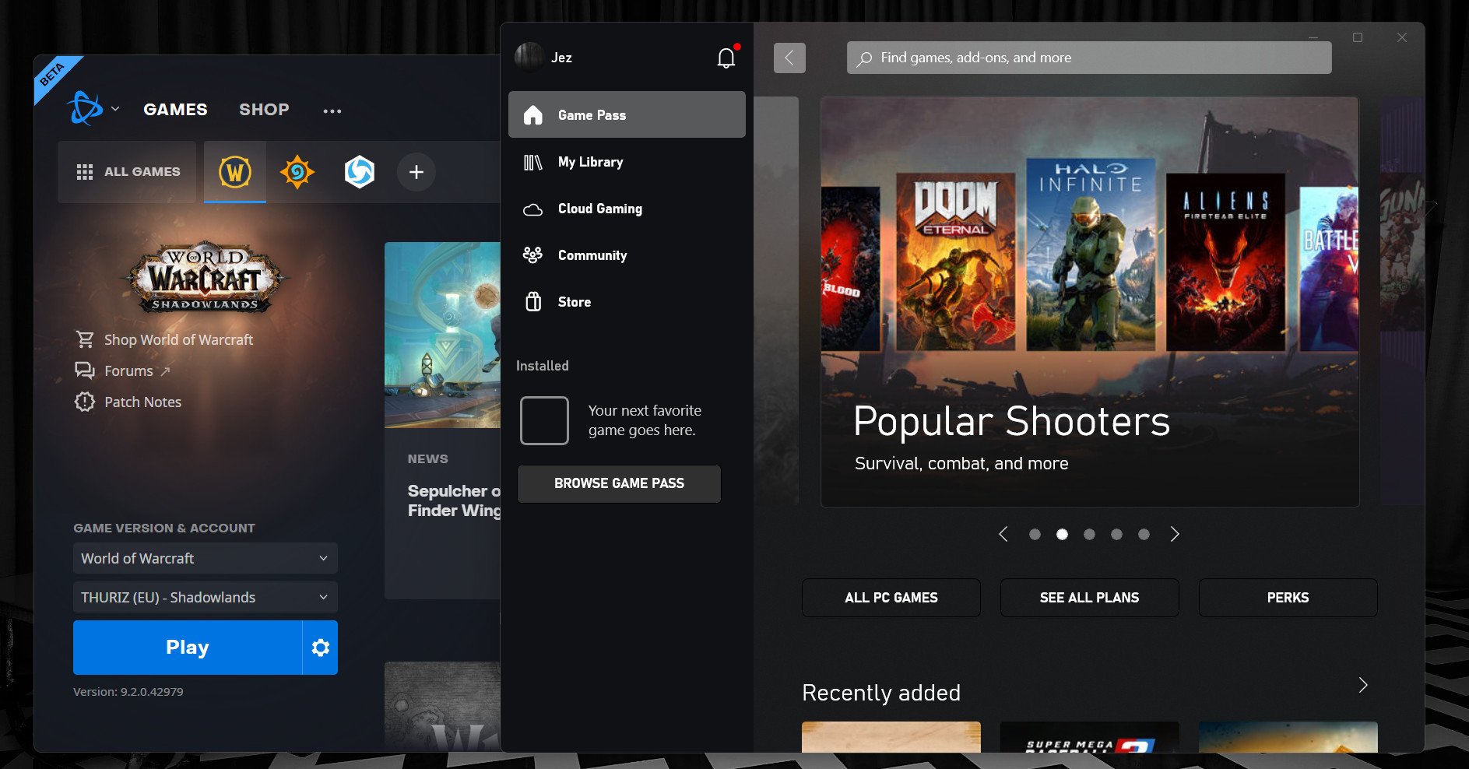Select the first carousel dot

click(x=1035, y=534)
